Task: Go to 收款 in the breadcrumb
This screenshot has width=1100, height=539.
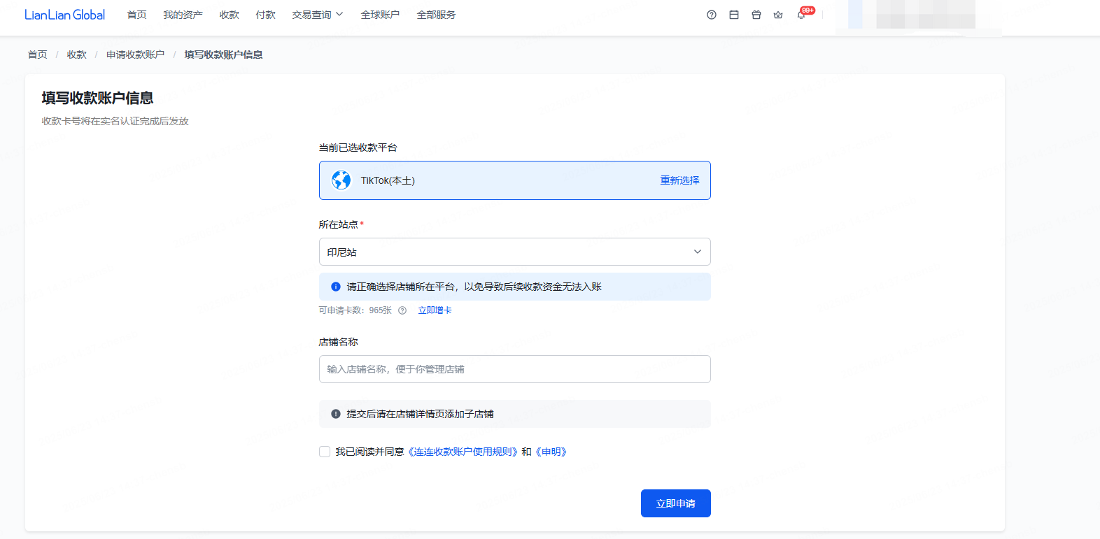Action: pyautogui.click(x=77, y=55)
